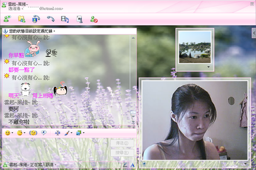Open the smiley emoticon picker

[x=8, y=133]
